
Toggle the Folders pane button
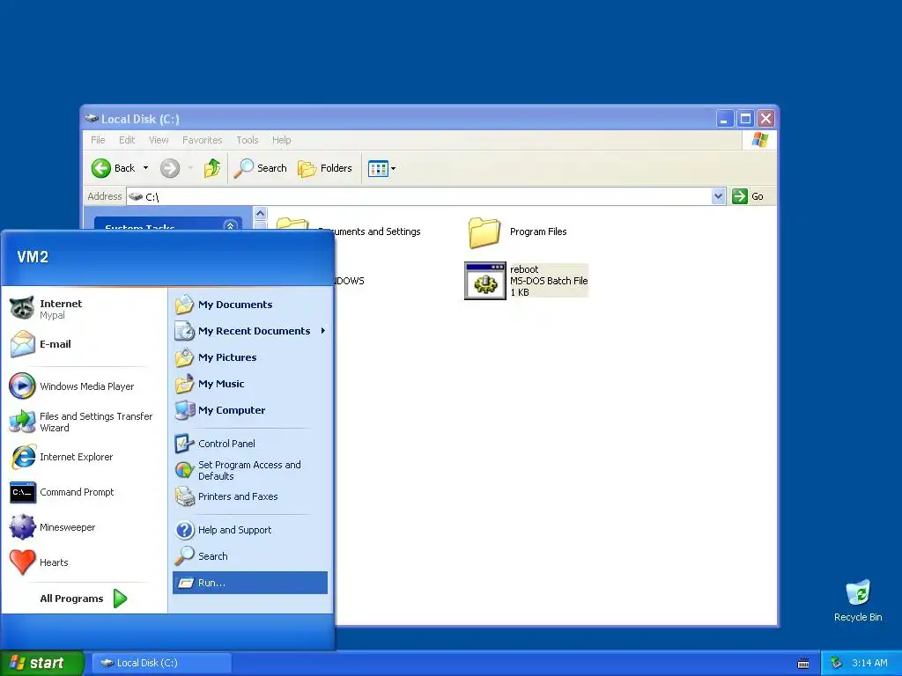pyautogui.click(x=324, y=168)
